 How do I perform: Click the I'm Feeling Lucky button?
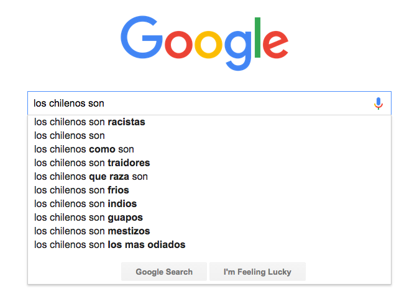point(257,272)
